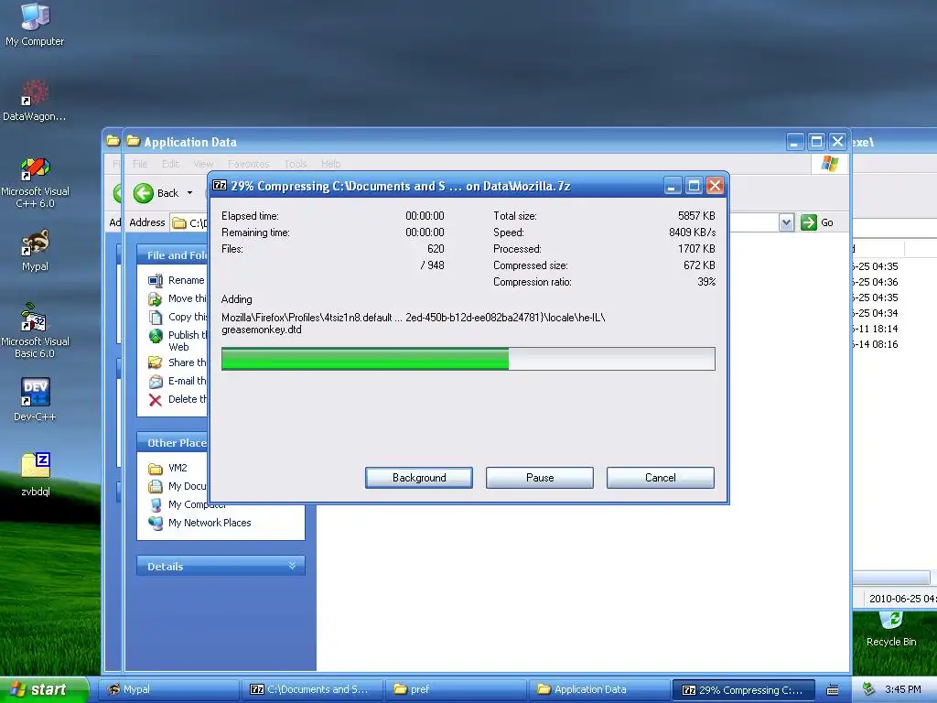Screen dimensions: 937x703
Task: Click the tray icon beside the clock
Action: point(869,689)
